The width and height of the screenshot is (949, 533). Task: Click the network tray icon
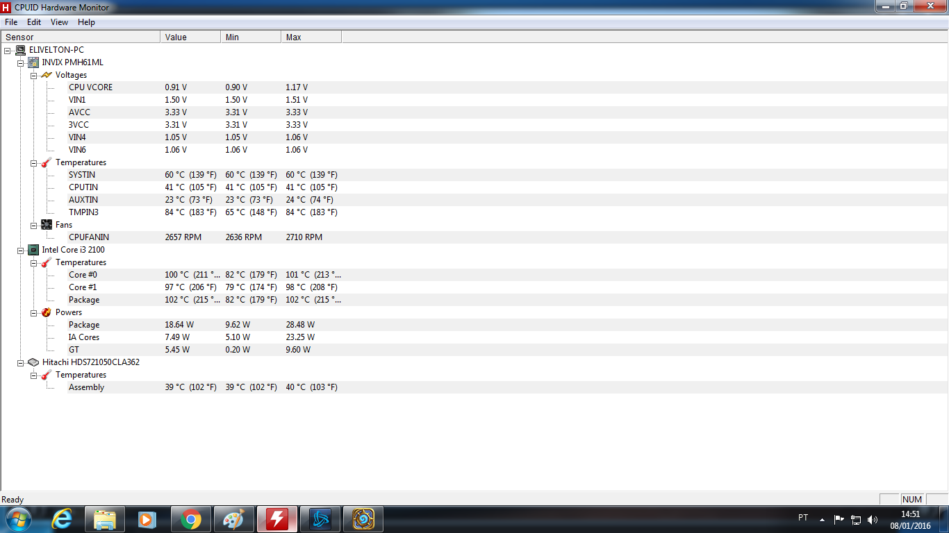(856, 519)
